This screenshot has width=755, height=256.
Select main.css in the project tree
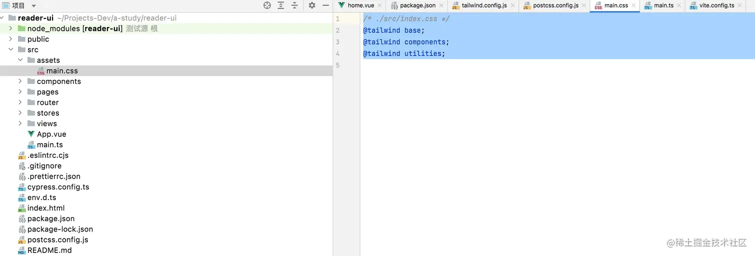(x=62, y=71)
